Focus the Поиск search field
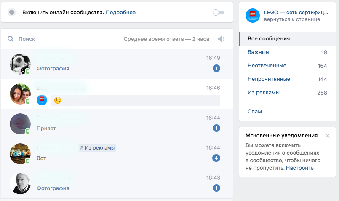Viewport: 339px width, 201px height. [x=27, y=39]
